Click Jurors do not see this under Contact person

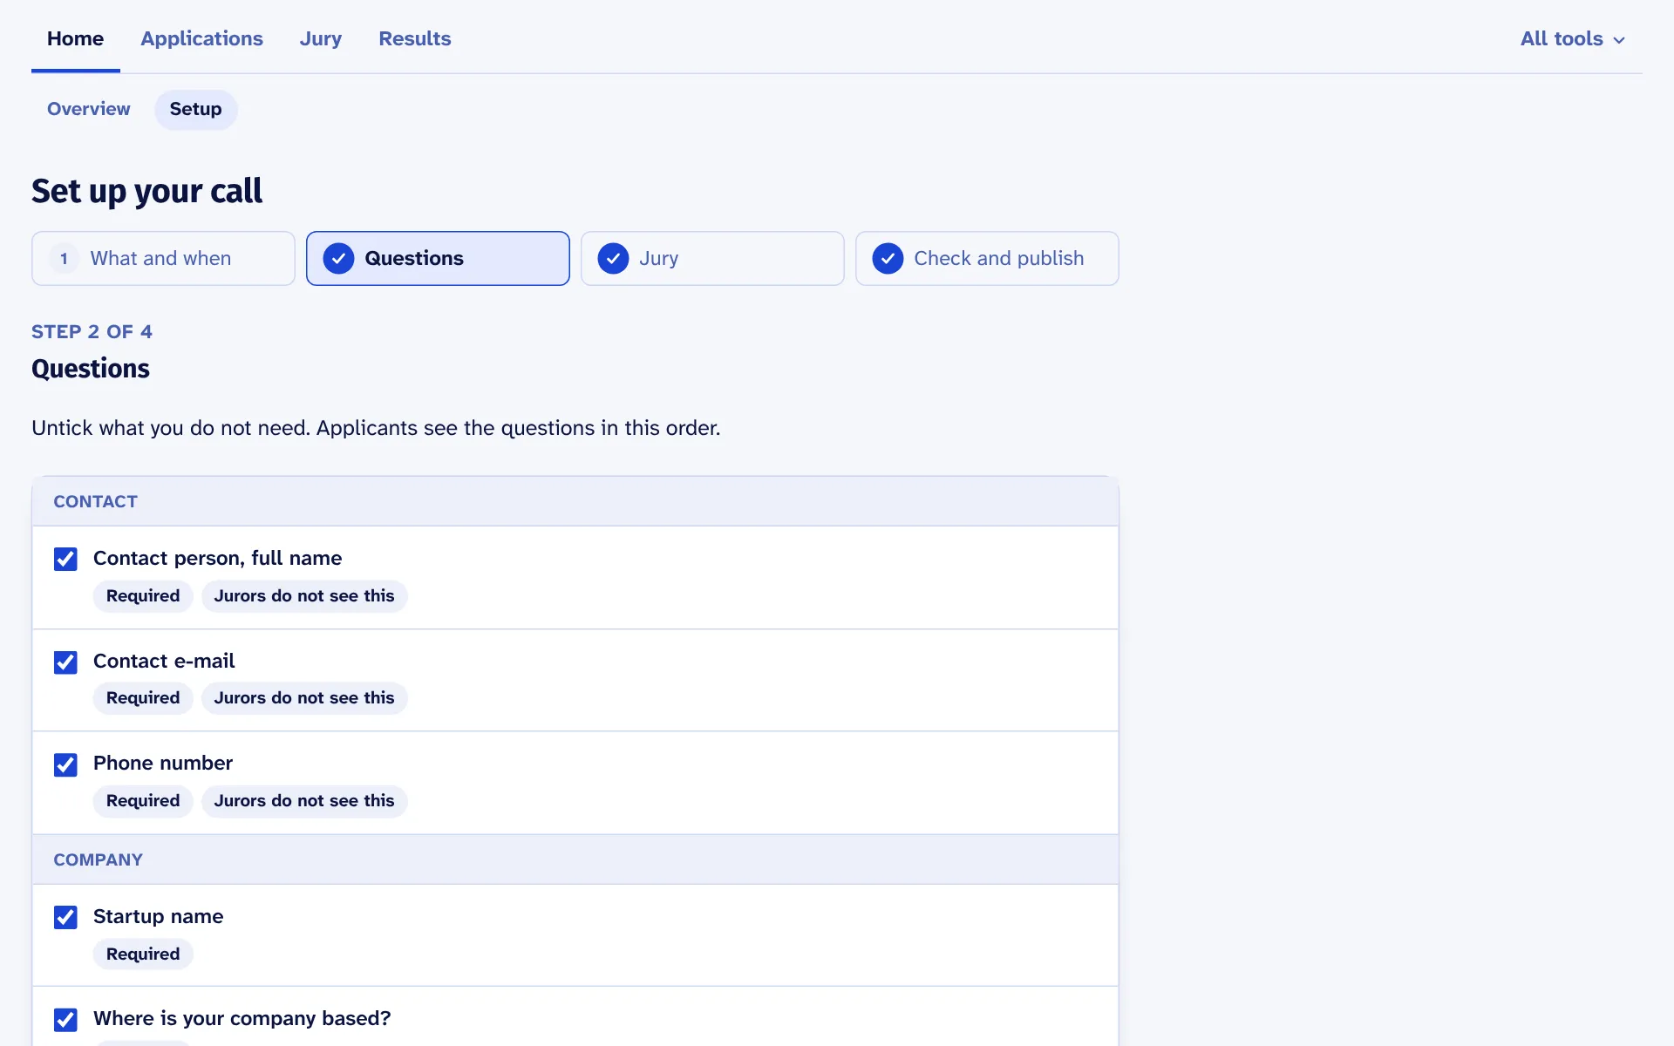[x=304, y=596]
